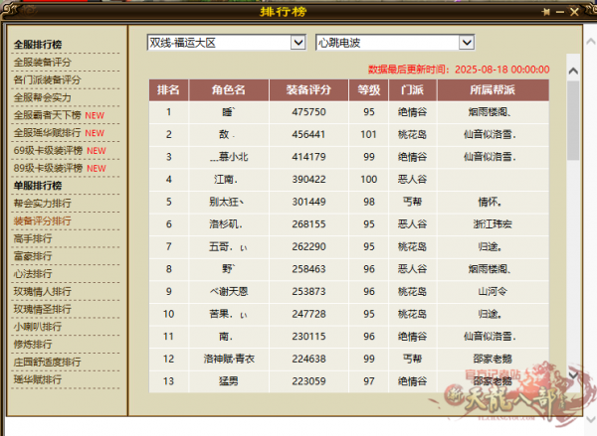The height and width of the screenshot is (436, 597).
Task: Open 全服帮会实力 ranking
Action: 43,97
